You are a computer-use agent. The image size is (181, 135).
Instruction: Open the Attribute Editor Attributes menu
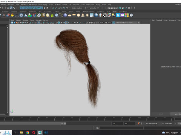coord(172,20)
